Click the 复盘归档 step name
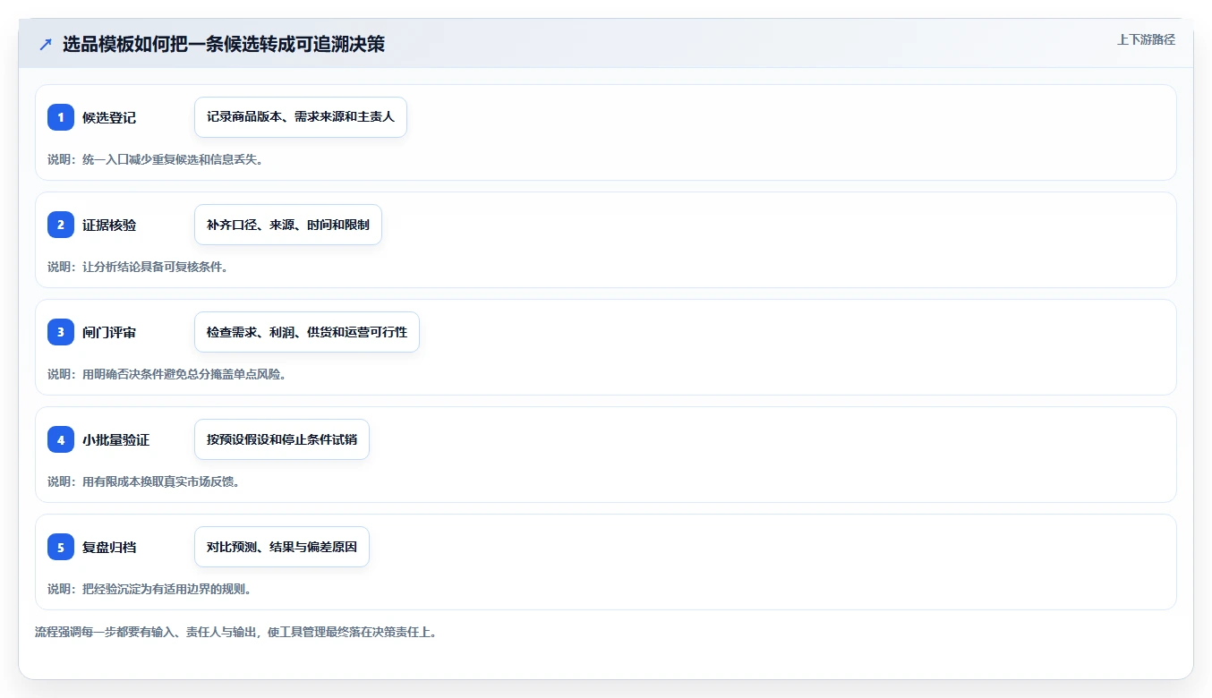 click(109, 547)
